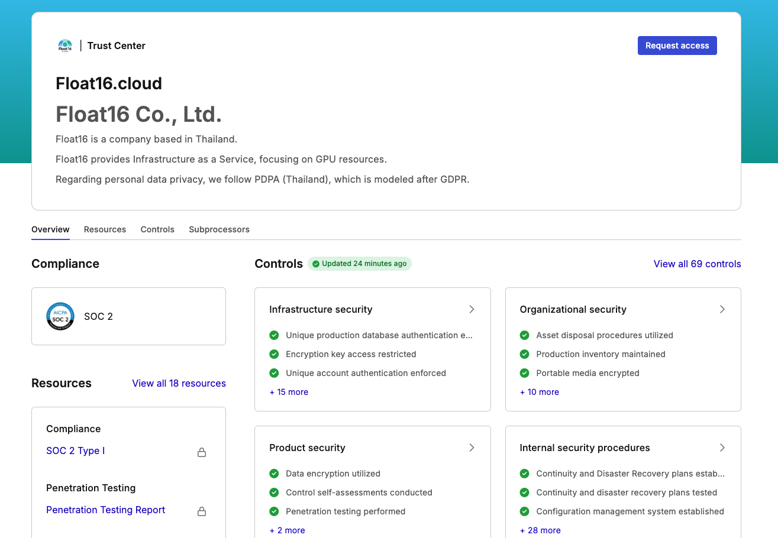Show + 28 more internal security procedures
The height and width of the screenshot is (538, 778).
click(x=540, y=530)
